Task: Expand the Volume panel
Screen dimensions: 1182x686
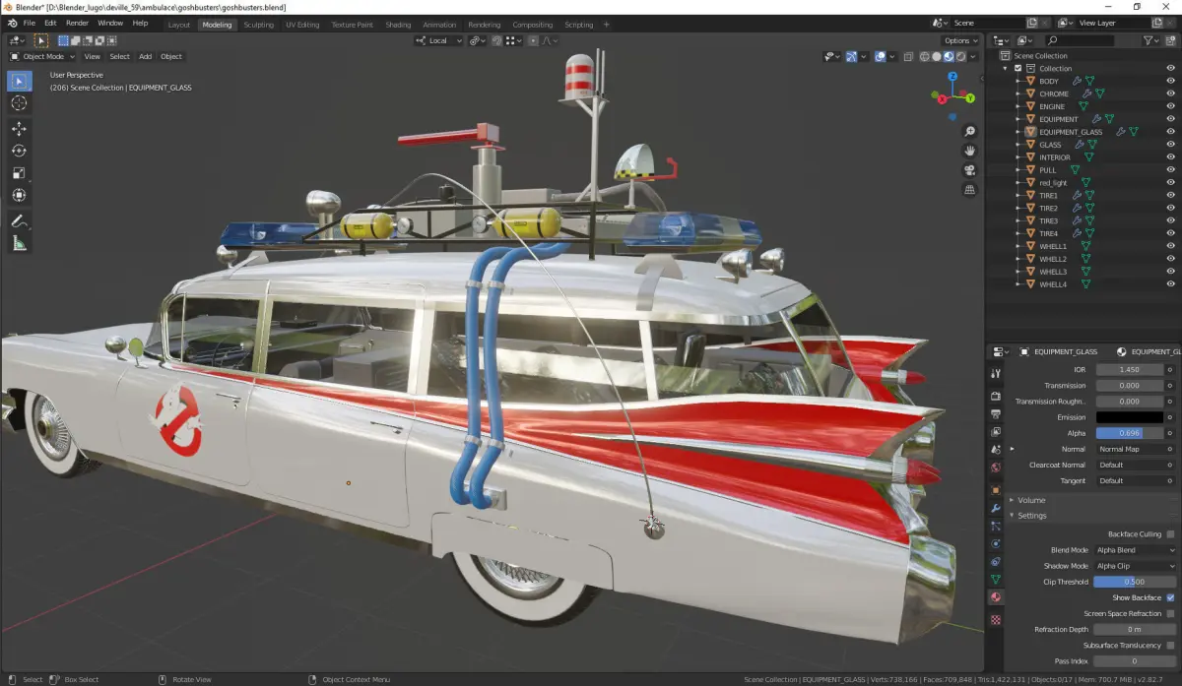Action: (1031, 500)
